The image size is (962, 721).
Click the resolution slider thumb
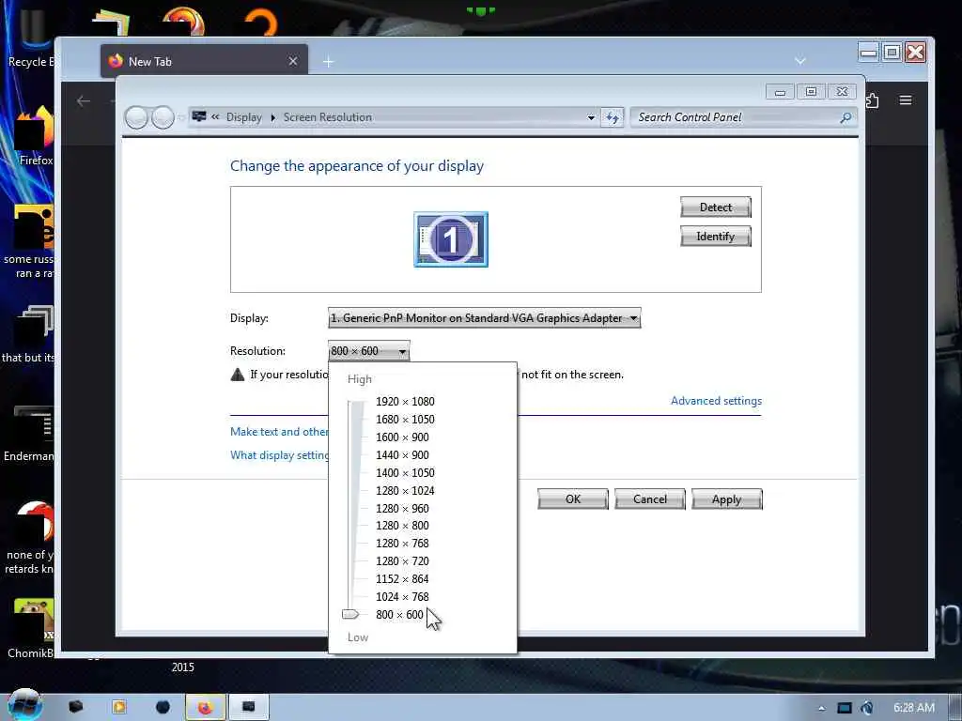point(350,614)
